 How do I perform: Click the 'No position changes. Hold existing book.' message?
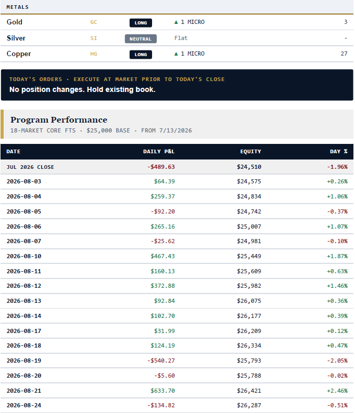83,89
